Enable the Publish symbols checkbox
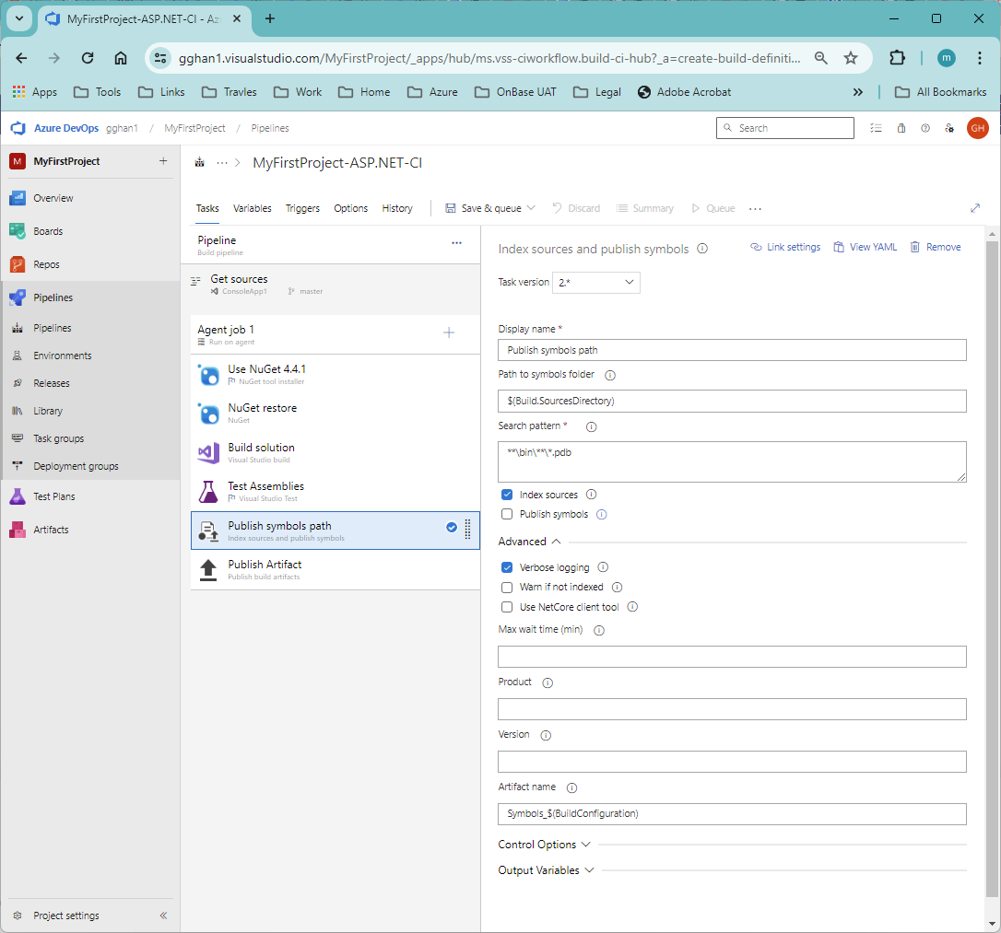The image size is (1001, 933). click(507, 514)
